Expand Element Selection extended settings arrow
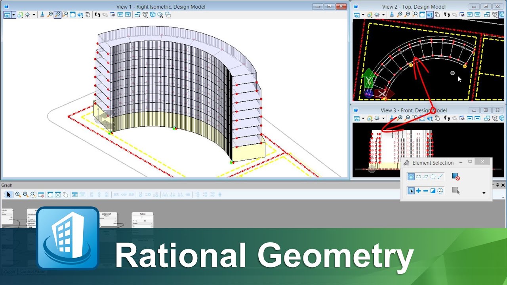Image resolution: width=507 pixels, height=285 pixels. (x=484, y=193)
